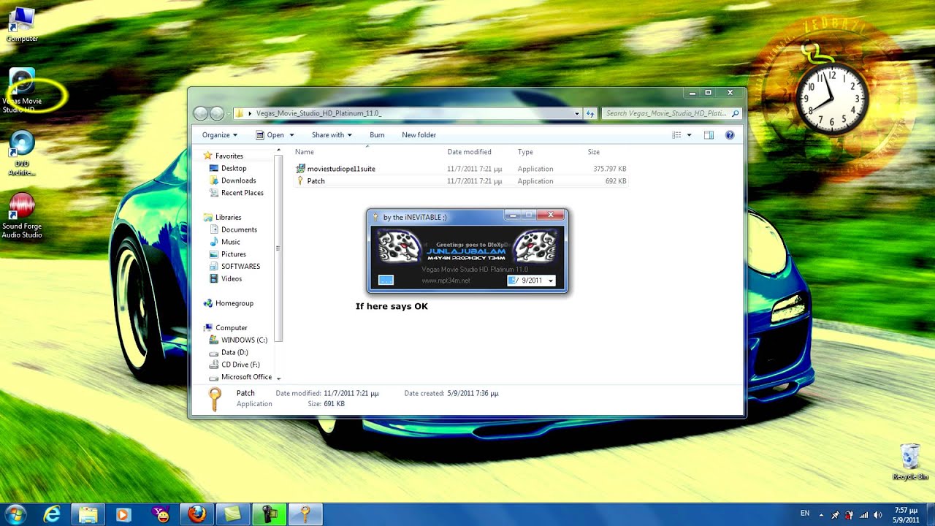Open the green notes app in the taskbar
This screenshot has height=526, width=935.
point(232,514)
